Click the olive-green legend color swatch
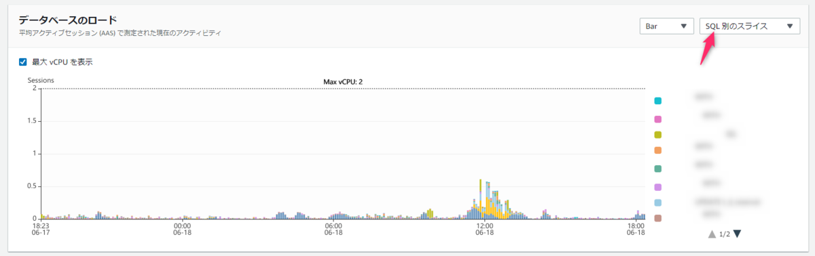The image size is (815, 256). click(x=657, y=135)
